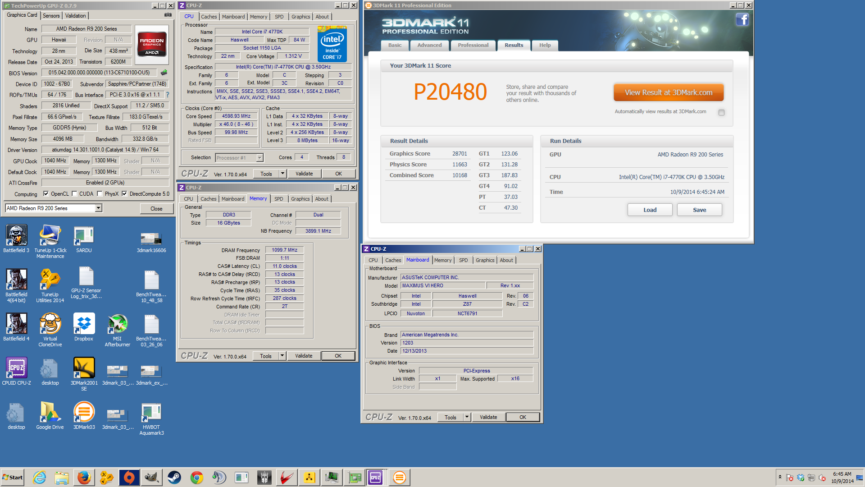Click the Firefox taskbar icon

[x=84, y=478]
